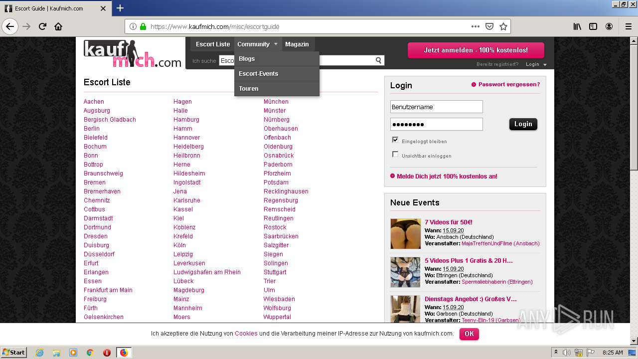Click the Firefox taskbar icon
The width and height of the screenshot is (638, 359).
coord(124,353)
